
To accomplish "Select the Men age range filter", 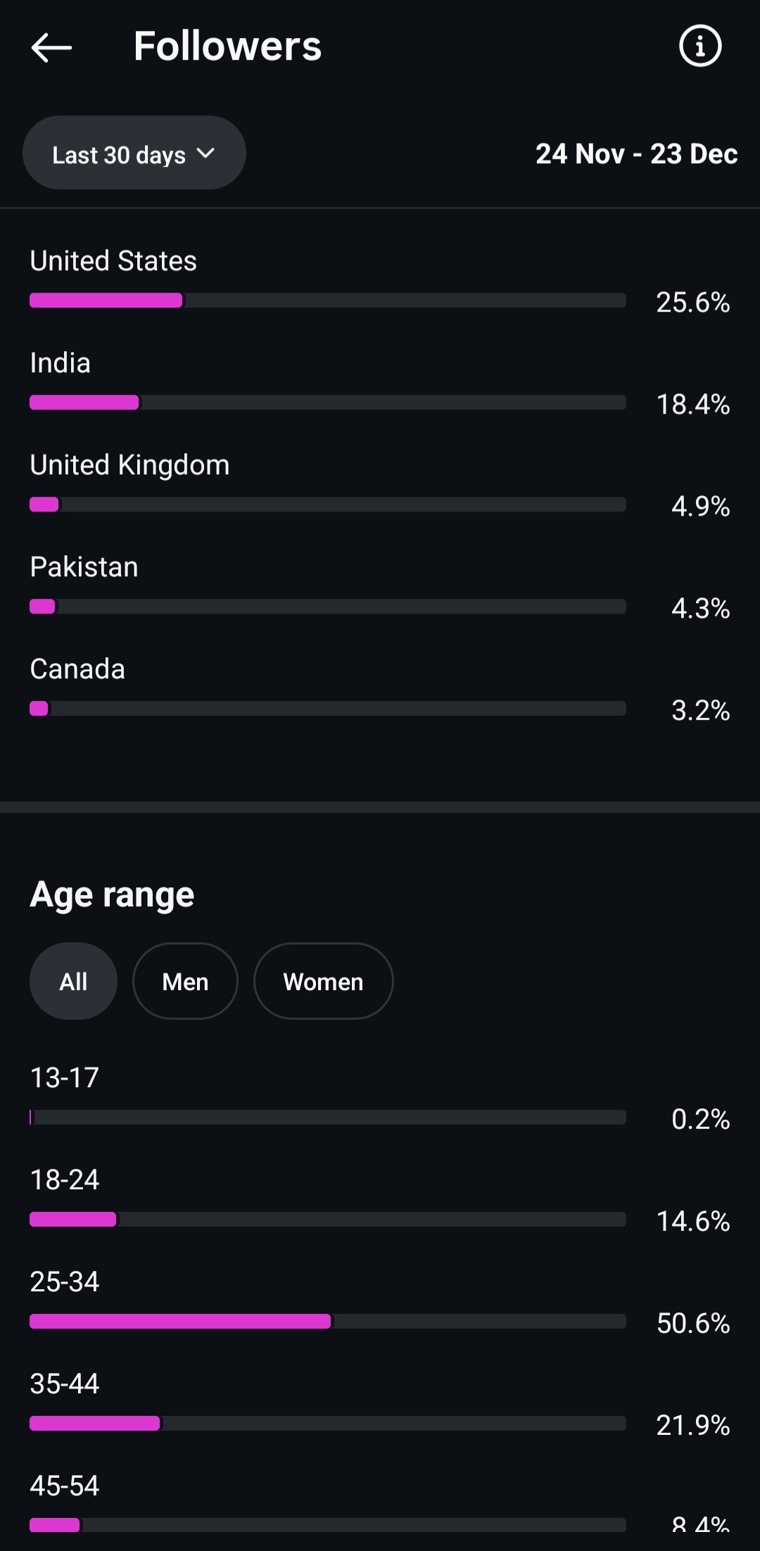I will tap(185, 981).
